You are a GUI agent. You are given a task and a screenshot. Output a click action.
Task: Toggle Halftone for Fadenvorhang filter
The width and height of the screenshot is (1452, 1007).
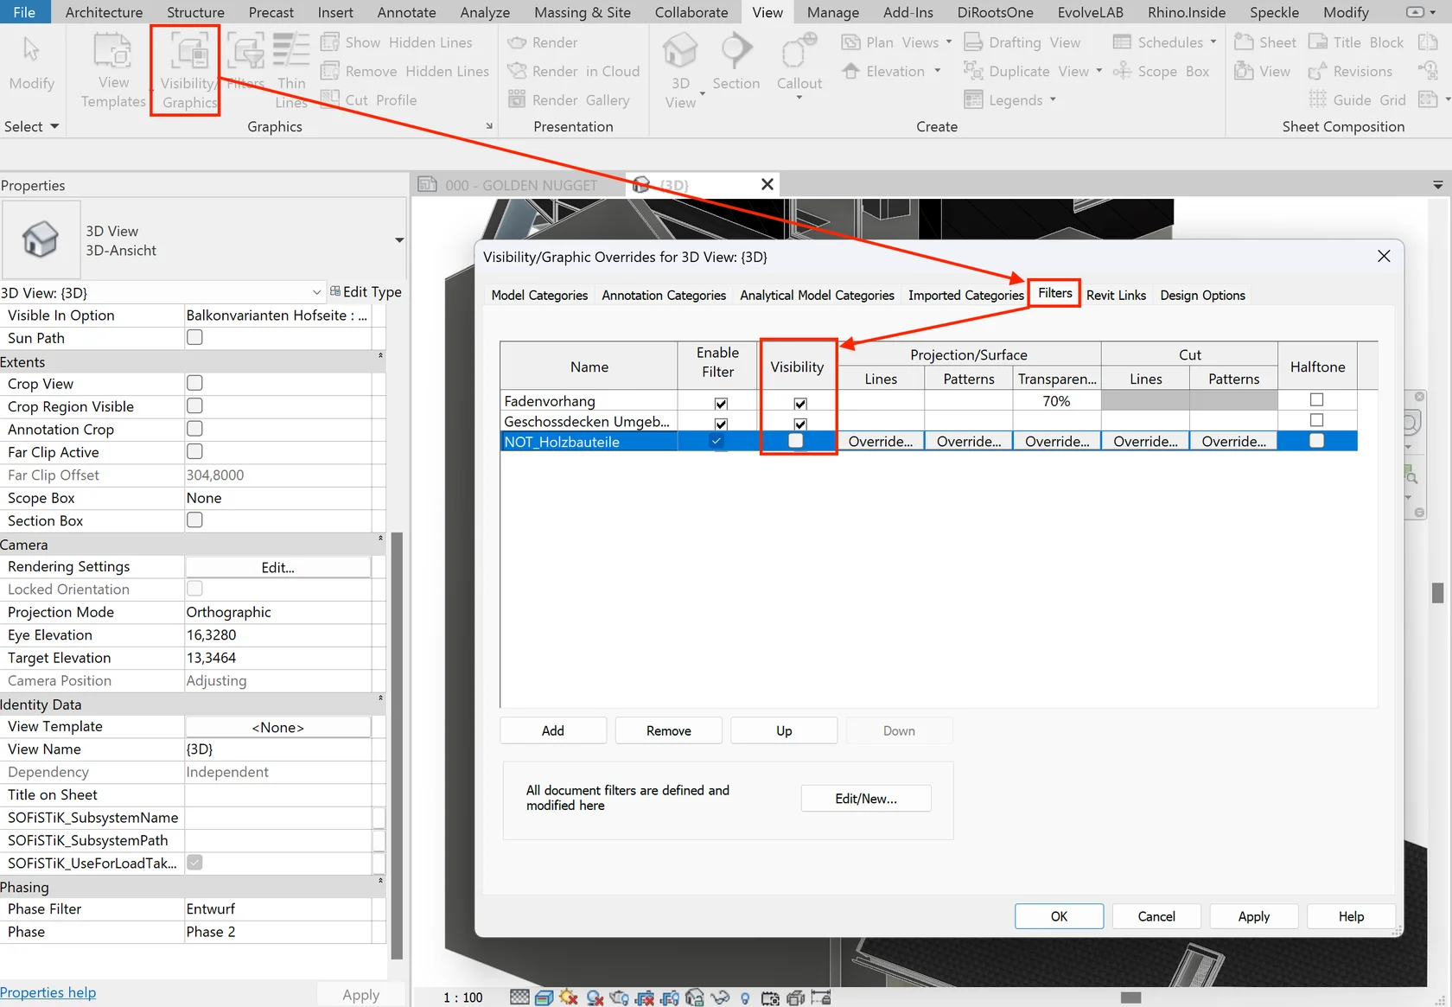point(1316,400)
